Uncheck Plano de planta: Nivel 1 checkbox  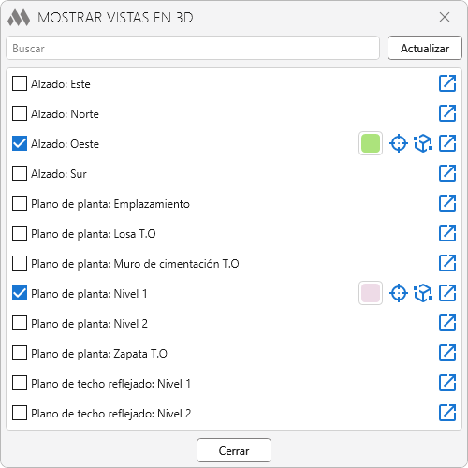click(20, 293)
